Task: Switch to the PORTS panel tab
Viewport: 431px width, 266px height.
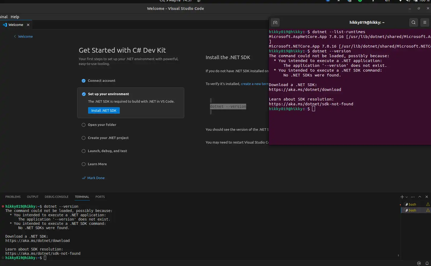Action: coord(100,197)
